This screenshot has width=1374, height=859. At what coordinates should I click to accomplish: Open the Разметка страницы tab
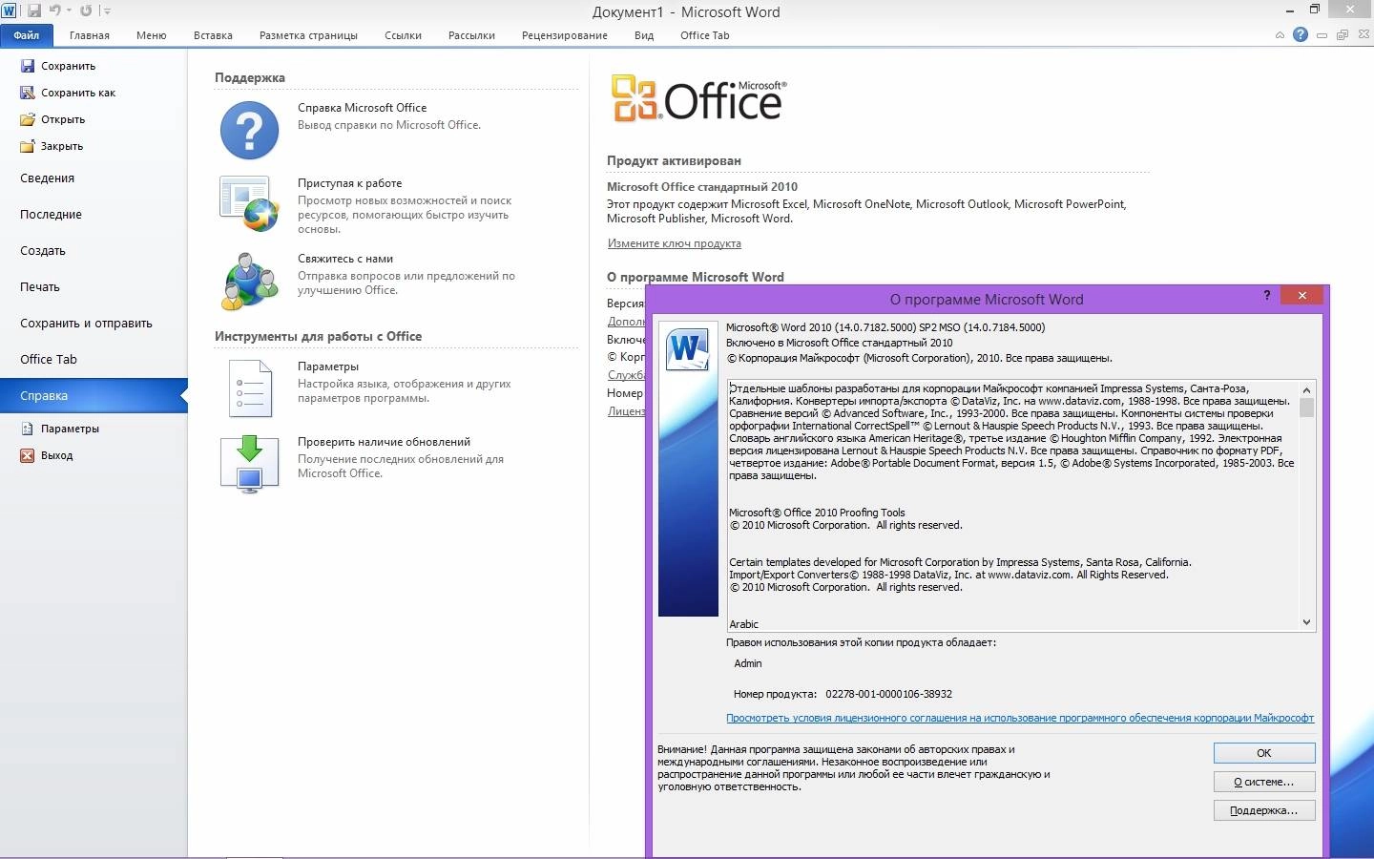point(308,35)
